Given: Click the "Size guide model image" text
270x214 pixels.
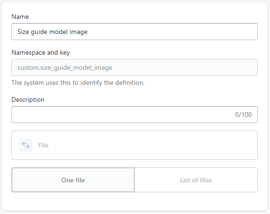Looking at the screenshot, I should pyautogui.click(x=52, y=32).
